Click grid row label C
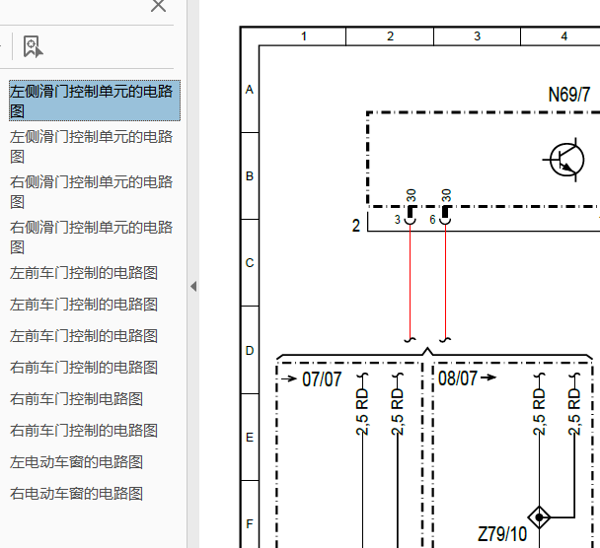The height and width of the screenshot is (548, 600). (x=250, y=263)
